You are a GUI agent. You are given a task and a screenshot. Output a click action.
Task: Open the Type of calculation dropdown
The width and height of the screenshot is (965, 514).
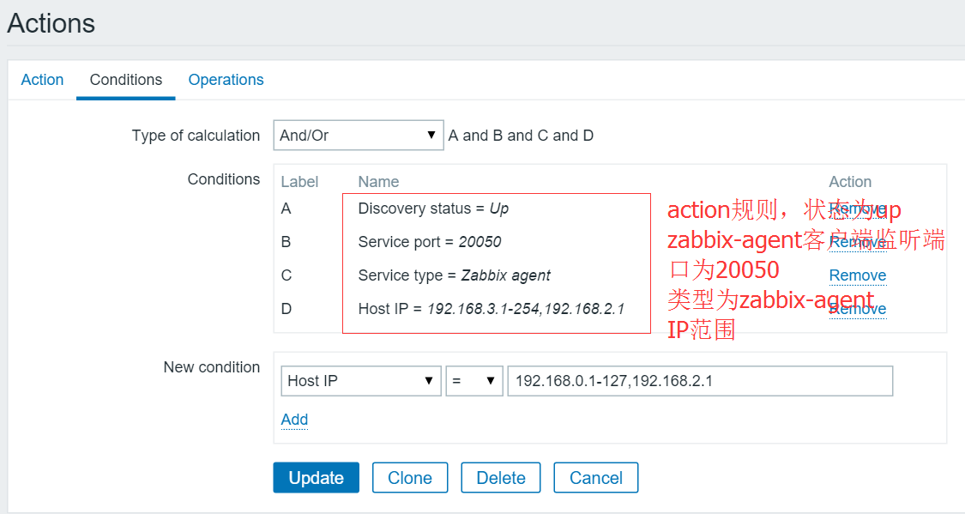358,135
